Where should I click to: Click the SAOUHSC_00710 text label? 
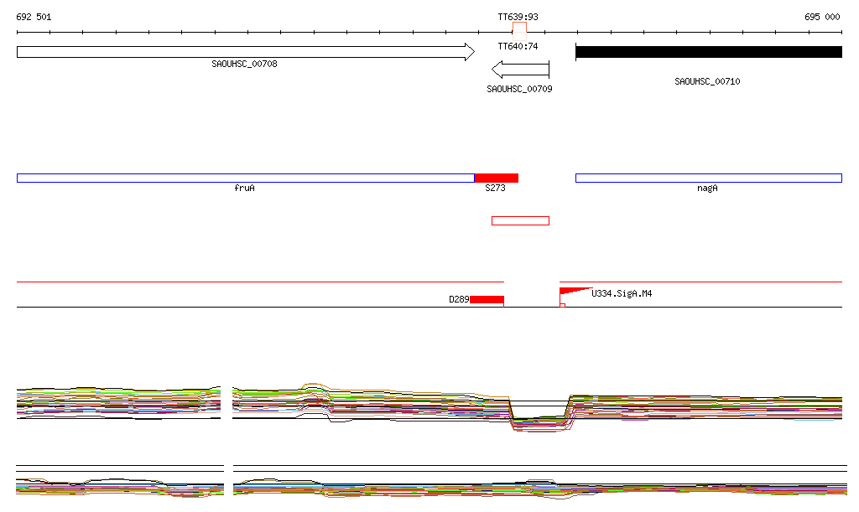point(707,81)
